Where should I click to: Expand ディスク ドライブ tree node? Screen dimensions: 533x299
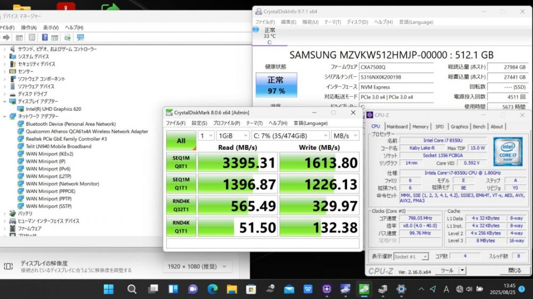click(x=5, y=94)
